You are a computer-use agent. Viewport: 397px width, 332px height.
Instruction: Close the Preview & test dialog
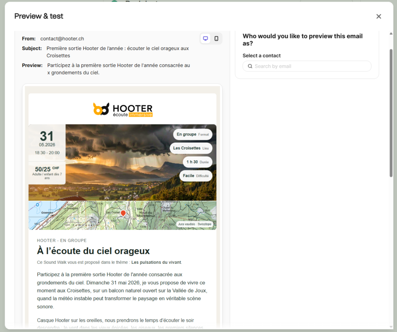click(378, 16)
